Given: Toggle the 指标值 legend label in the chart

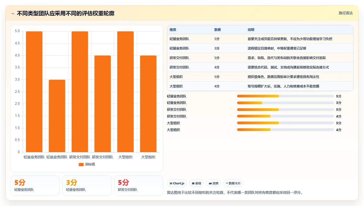Looking at the screenshot, I should pos(90,164).
